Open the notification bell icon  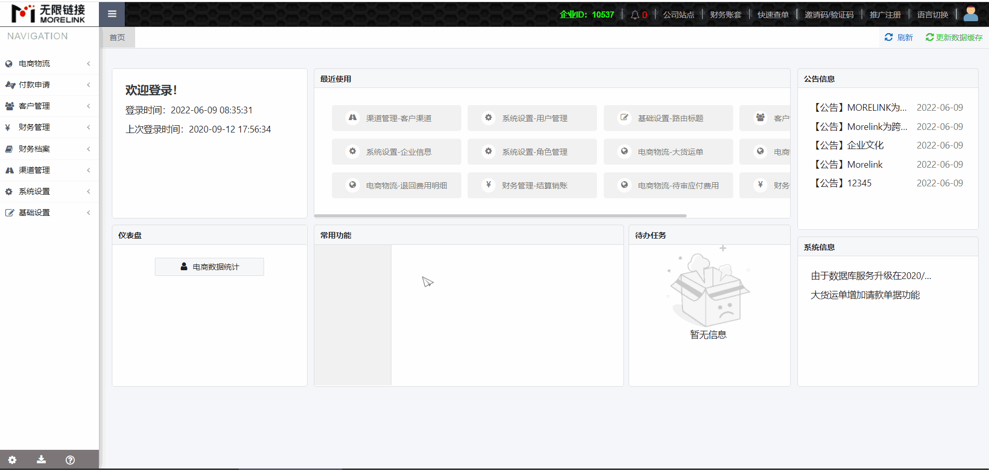(x=635, y=14)
